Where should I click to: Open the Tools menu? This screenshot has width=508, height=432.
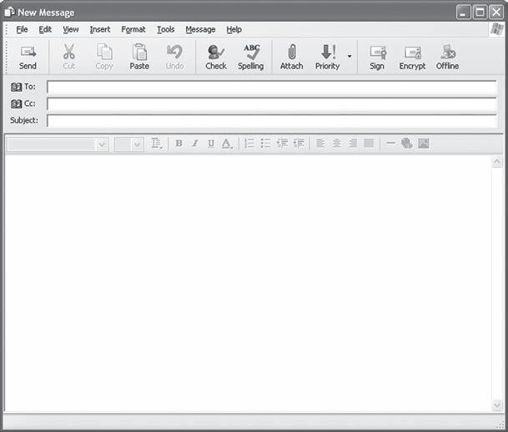[165, 29]
